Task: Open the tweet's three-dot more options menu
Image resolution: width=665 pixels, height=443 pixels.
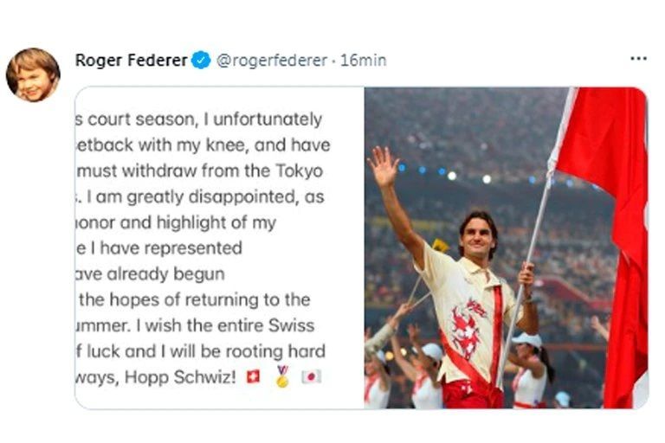Action: (638, 59)
